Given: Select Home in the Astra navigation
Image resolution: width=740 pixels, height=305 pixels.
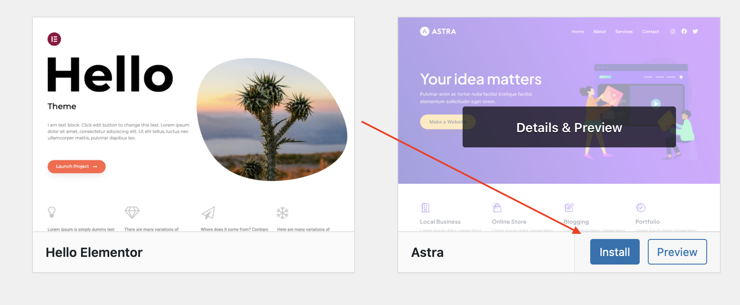Looking at the screenshot, I should click(x=577, y=32).
